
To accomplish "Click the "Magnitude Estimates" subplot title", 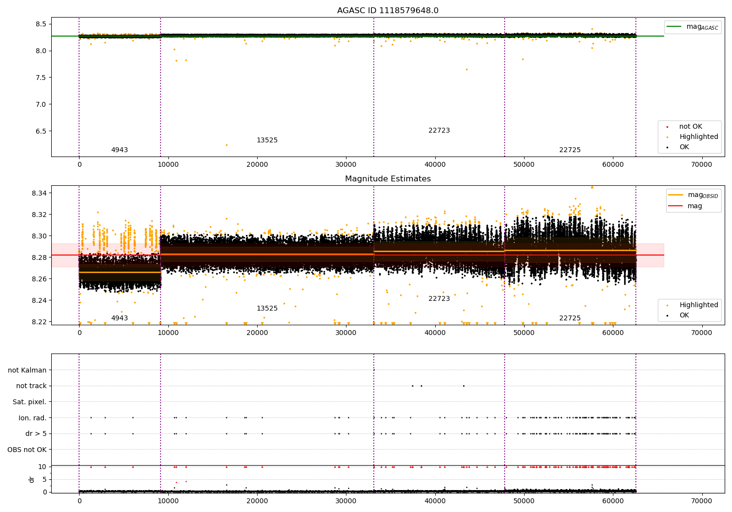I will pos(387,179).
